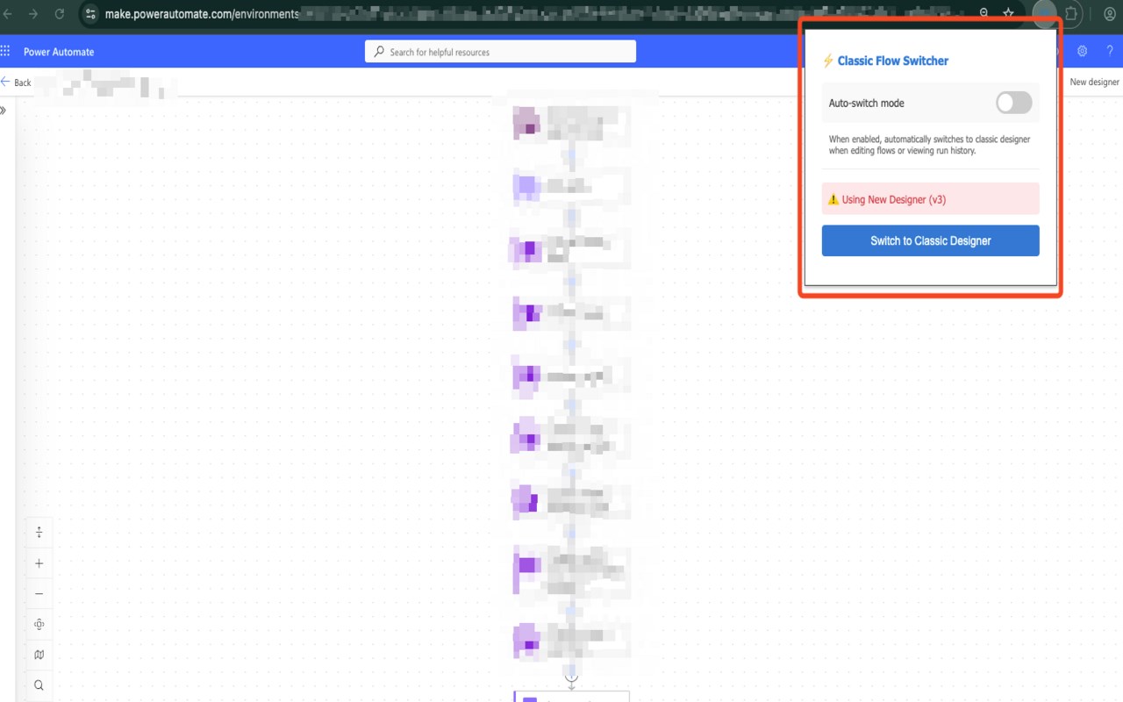Click Switch to Classic Designer button
Screen dimensions: 1123x702
point(930,240)
